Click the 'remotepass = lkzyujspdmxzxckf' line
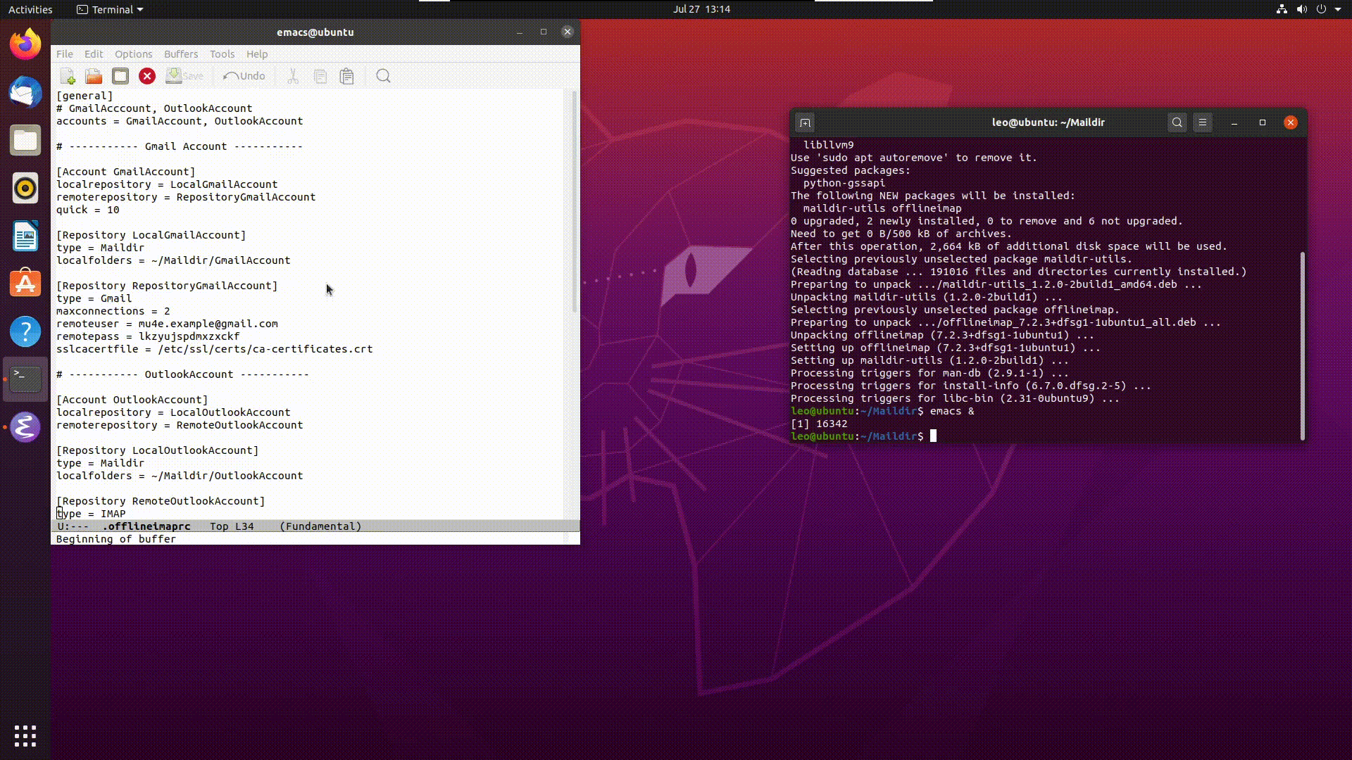The image size is (1352, 760). [x=148, y=336]
